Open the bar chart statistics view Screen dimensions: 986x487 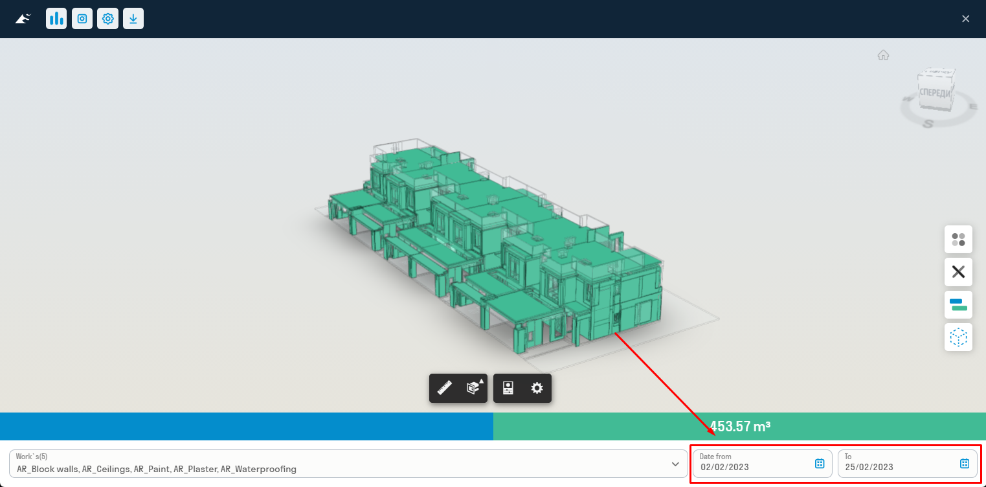click(56, 19)
